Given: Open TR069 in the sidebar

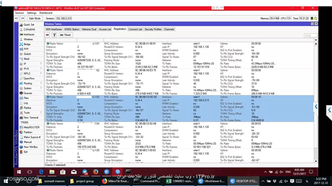Looking at the screenshot, I should pyautogui.click(x=24, y=122).
